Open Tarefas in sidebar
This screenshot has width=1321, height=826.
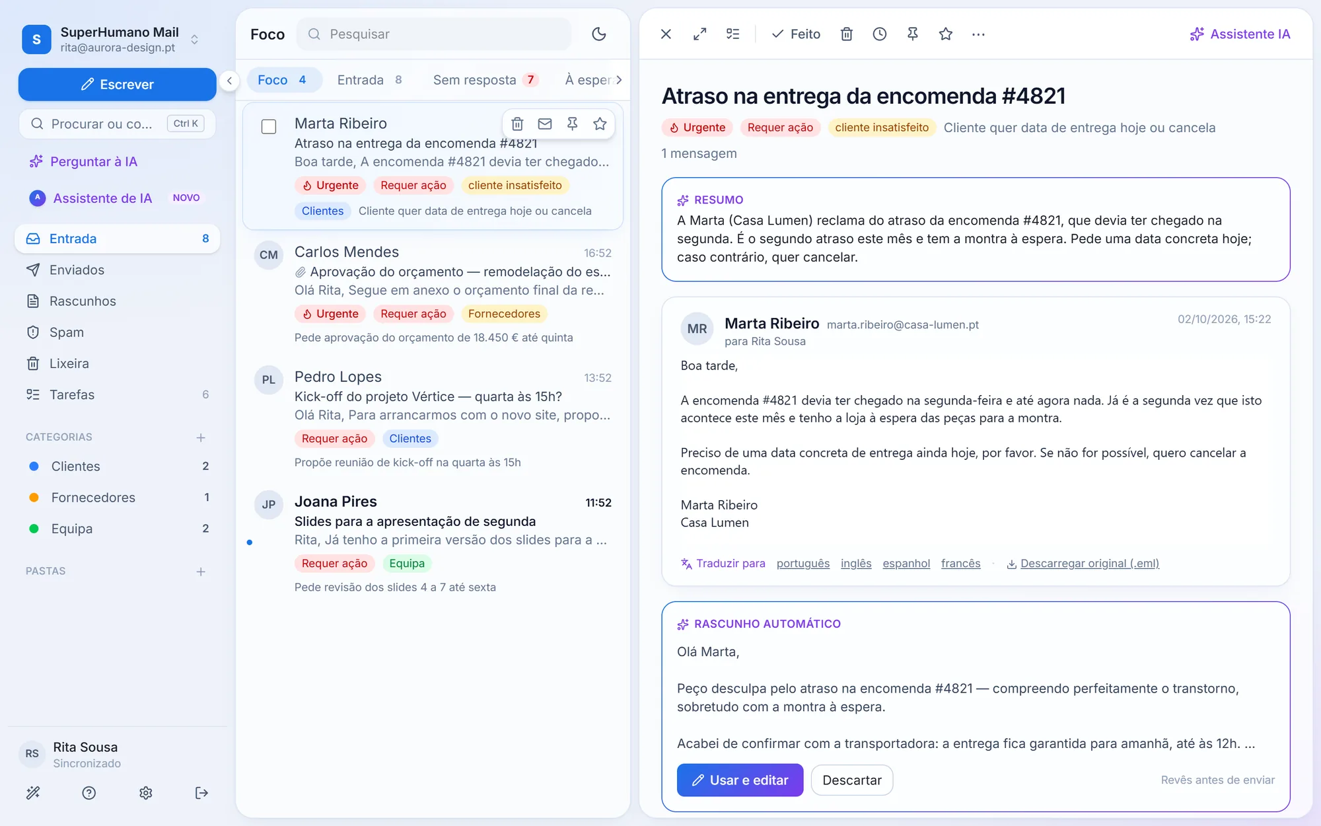(117, 394)
